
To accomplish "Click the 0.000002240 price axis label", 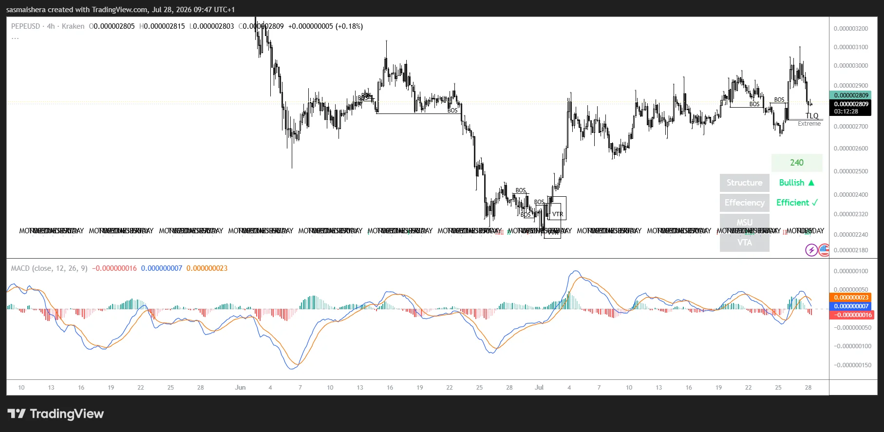I will (x=851, y=235).
